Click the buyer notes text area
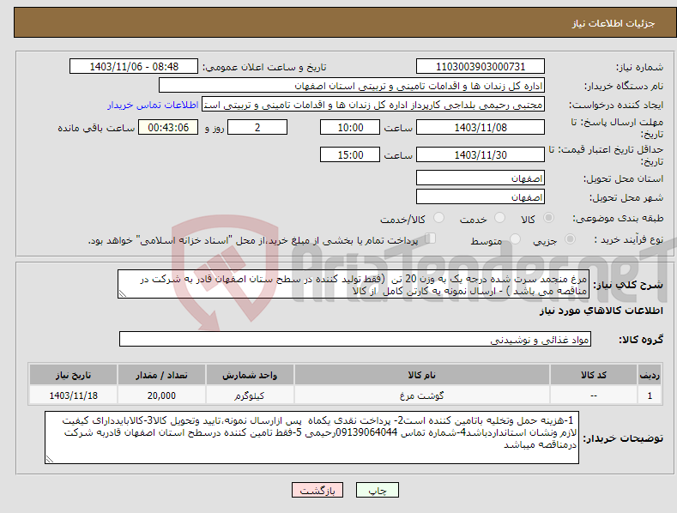The image size is (677, 513). (x=311, y=438)
